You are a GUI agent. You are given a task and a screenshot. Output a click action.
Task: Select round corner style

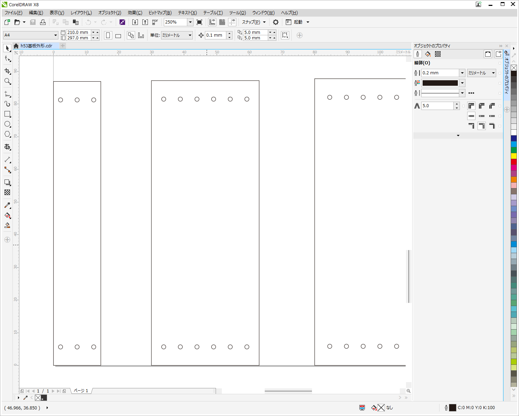click(x=482, y=106)
